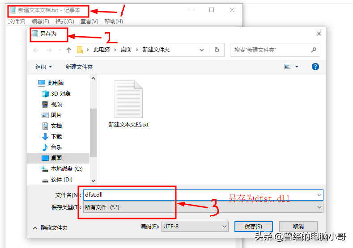353x248 pixels.
Task: Select 视频 in the navigation pane
Action: coord(52,104)
